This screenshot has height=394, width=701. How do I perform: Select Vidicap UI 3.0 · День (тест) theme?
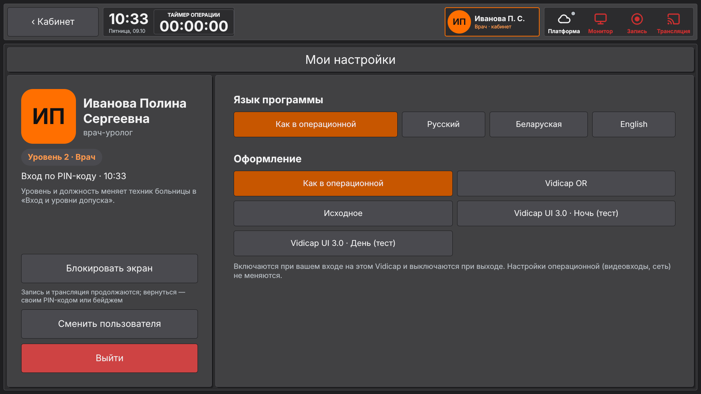click(343, 243)
